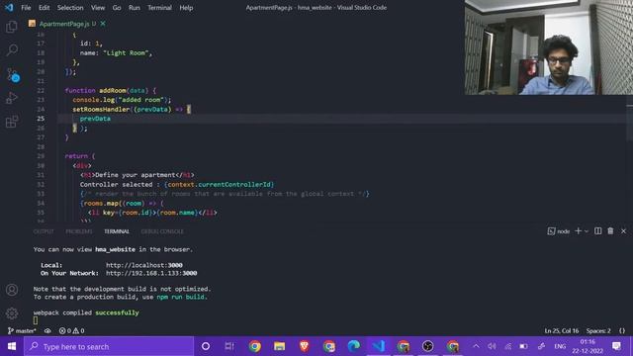633x356 pixels.
Task: Click the master branch status bar item
Action: (x=22, y=331)
